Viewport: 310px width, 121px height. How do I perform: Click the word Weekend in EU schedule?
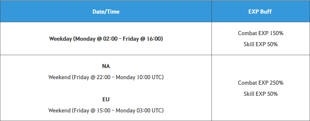click(59, 110)
